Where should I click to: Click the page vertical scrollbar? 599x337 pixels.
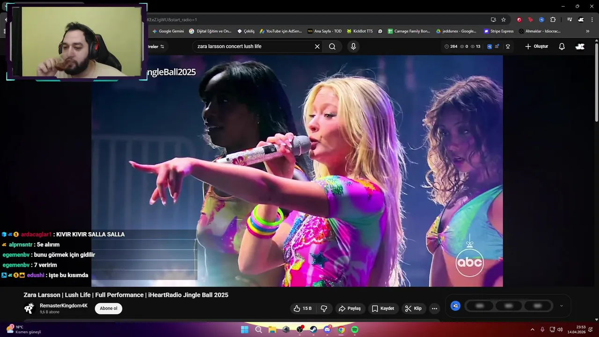[596, 82]
